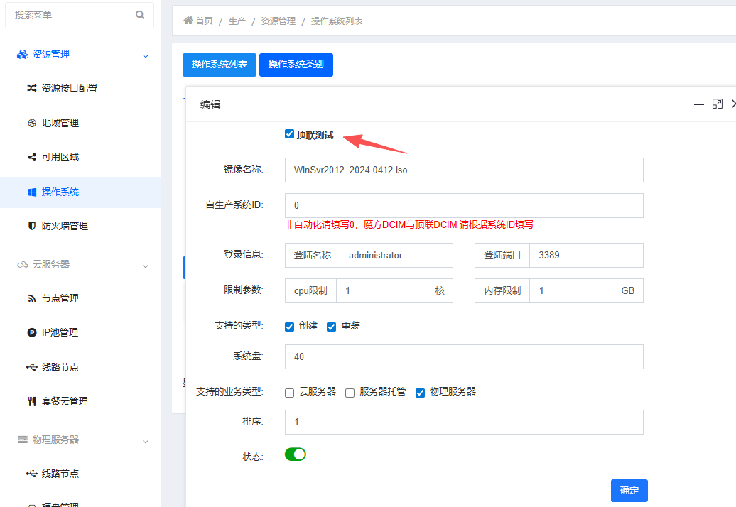Click the share icon beside 可用区域
Image resolution: width=736 pixels, height=507 pixels.
tap(32, 157)
